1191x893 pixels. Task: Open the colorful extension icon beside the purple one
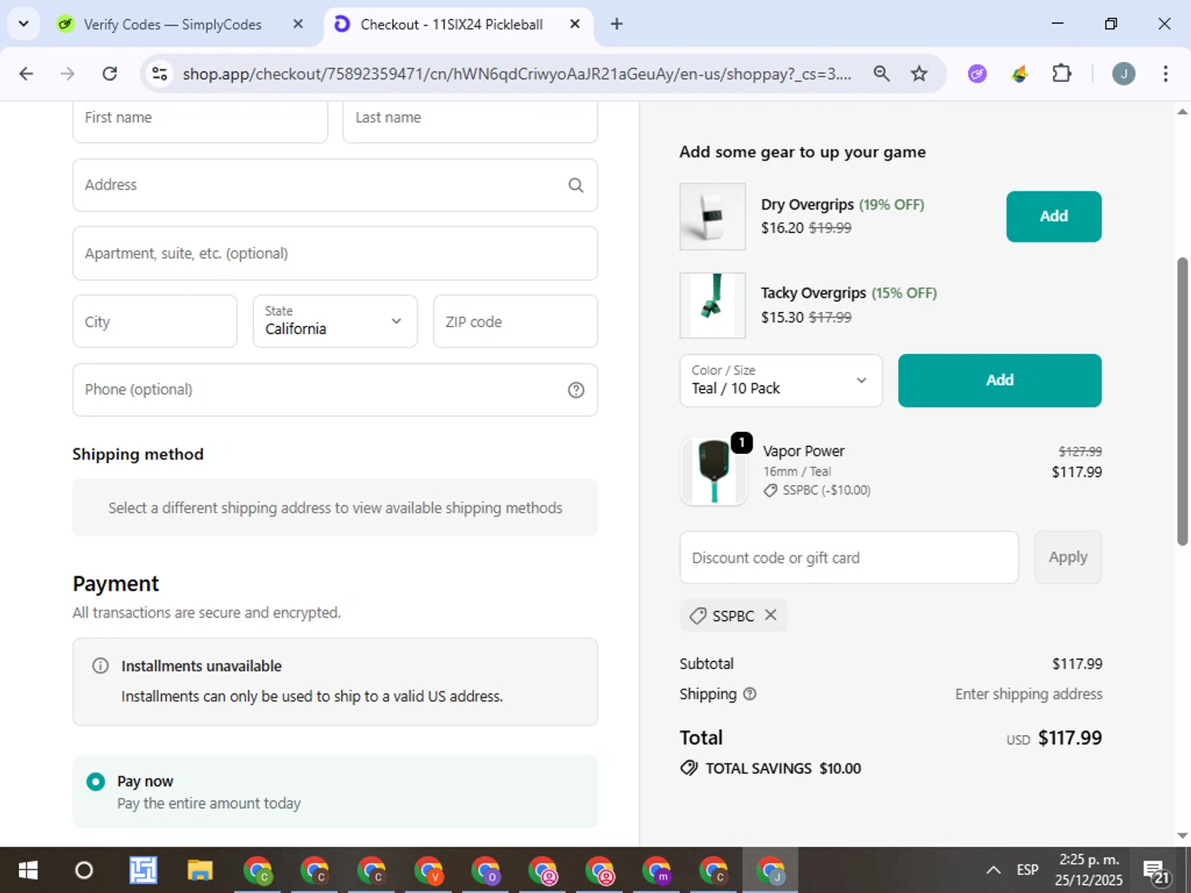[1019, 74]
